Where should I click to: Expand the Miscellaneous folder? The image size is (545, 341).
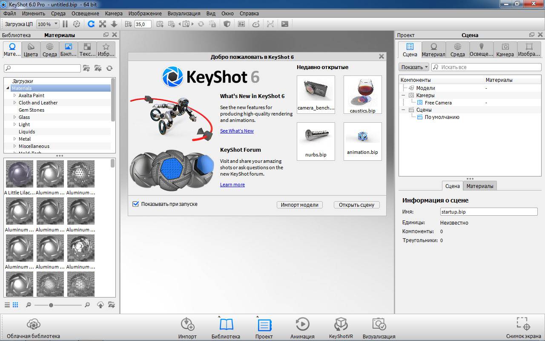tap(15, 146)
